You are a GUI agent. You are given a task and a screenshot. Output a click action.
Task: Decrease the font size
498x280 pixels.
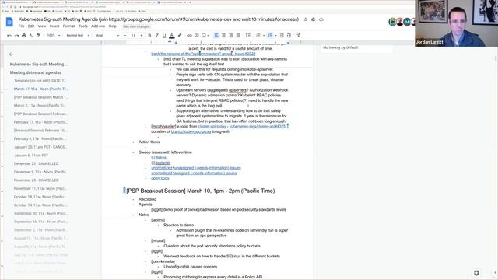pyautogui.click(x=124, y=35)
